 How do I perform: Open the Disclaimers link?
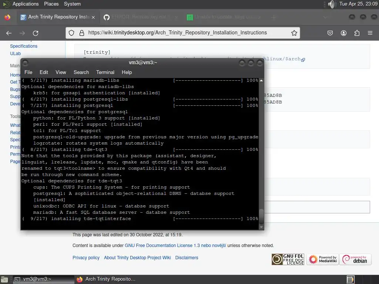tap(187, 258)
